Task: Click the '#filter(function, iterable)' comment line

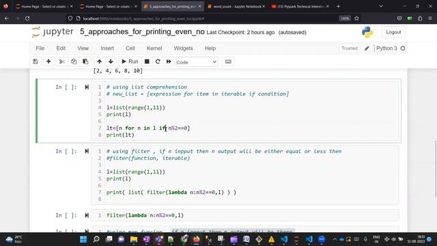Action: coord(148,158)
